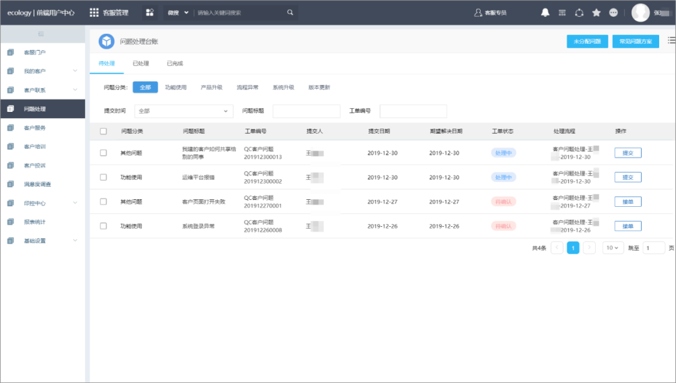Open favorites star icon
Viewport: 676px width, 383px height.
pyautogui.click(x=597, y=12)
